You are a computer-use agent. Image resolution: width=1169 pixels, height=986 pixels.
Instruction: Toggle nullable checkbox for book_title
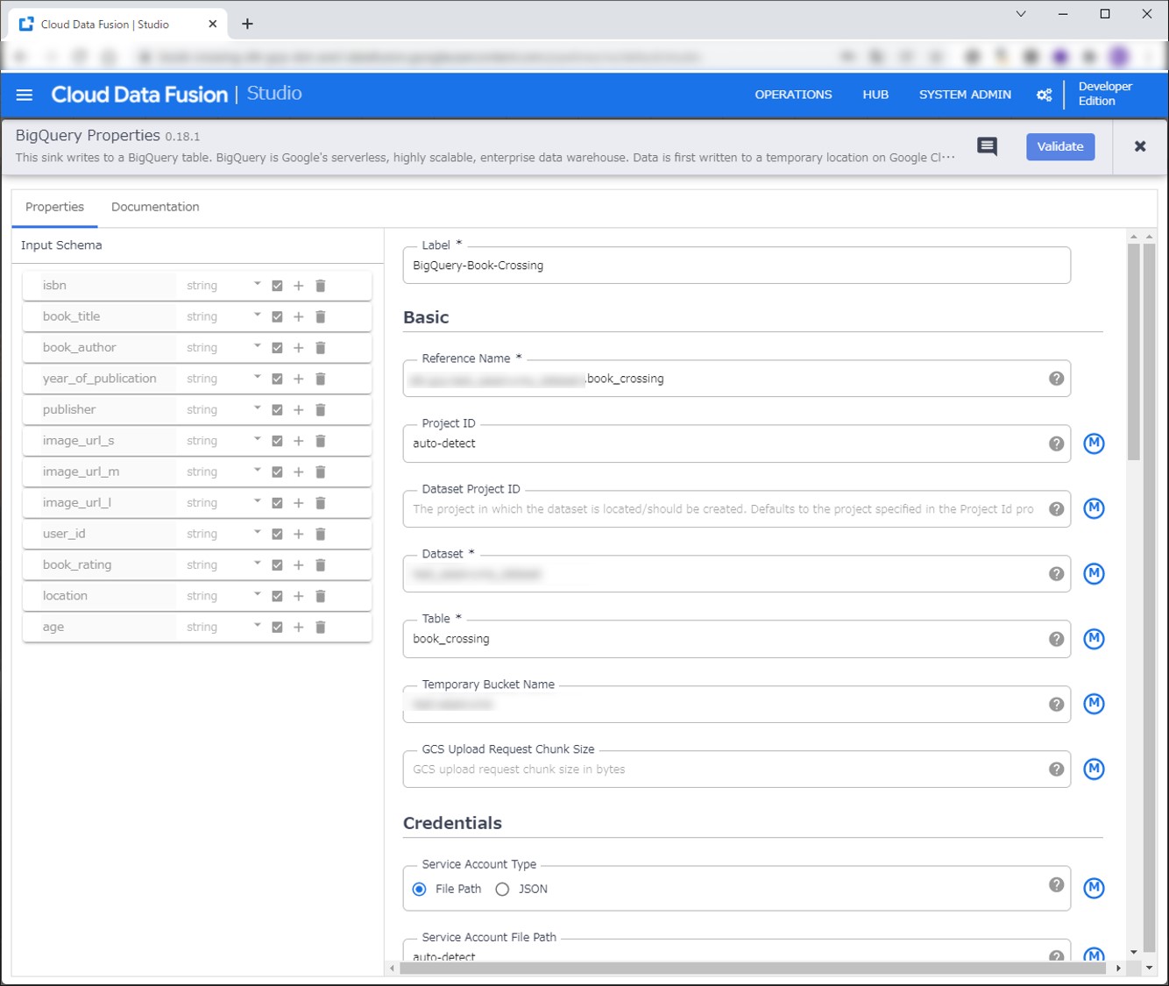point(277,316)
